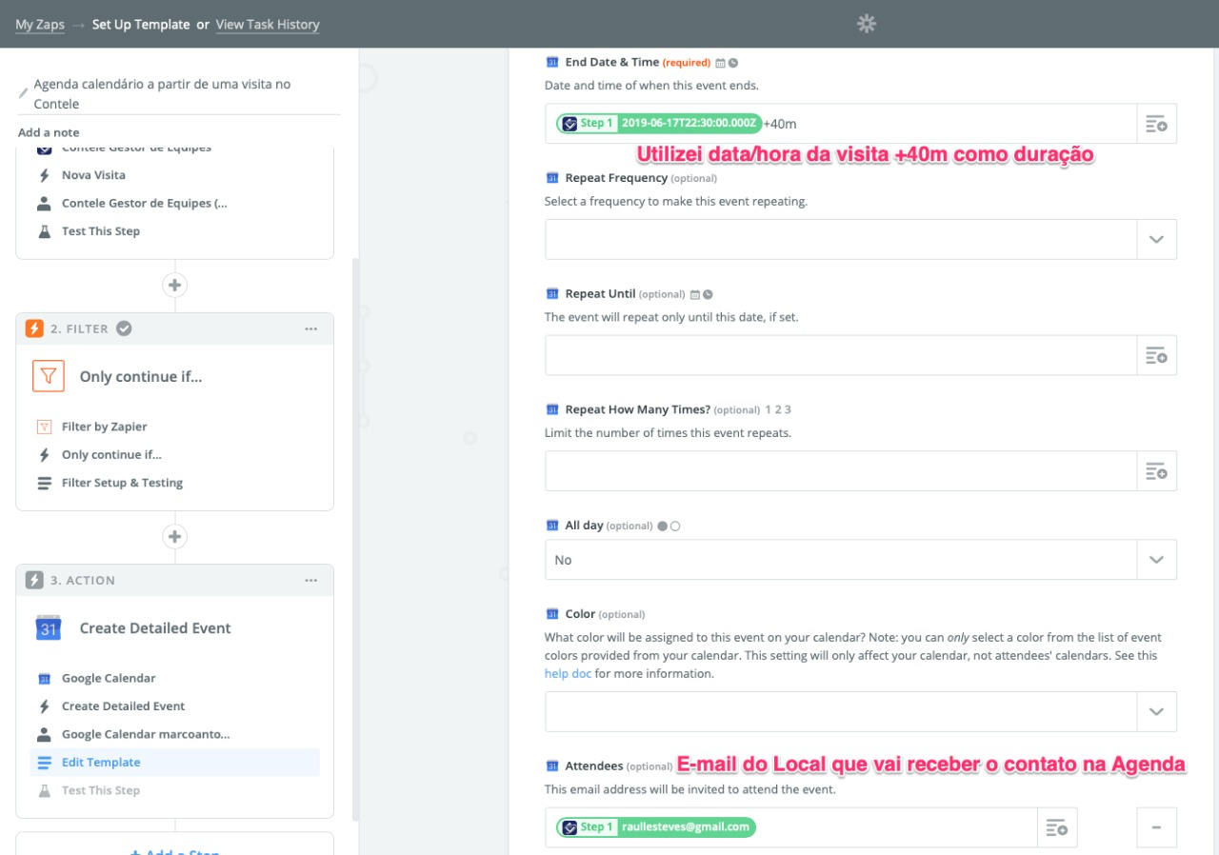The image size is (1219, 855).
Task: Click the Only continue if funnel icon
Action: (49, 376)
